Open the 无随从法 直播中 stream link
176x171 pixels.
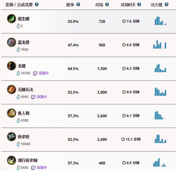click(x=39, y=97)
